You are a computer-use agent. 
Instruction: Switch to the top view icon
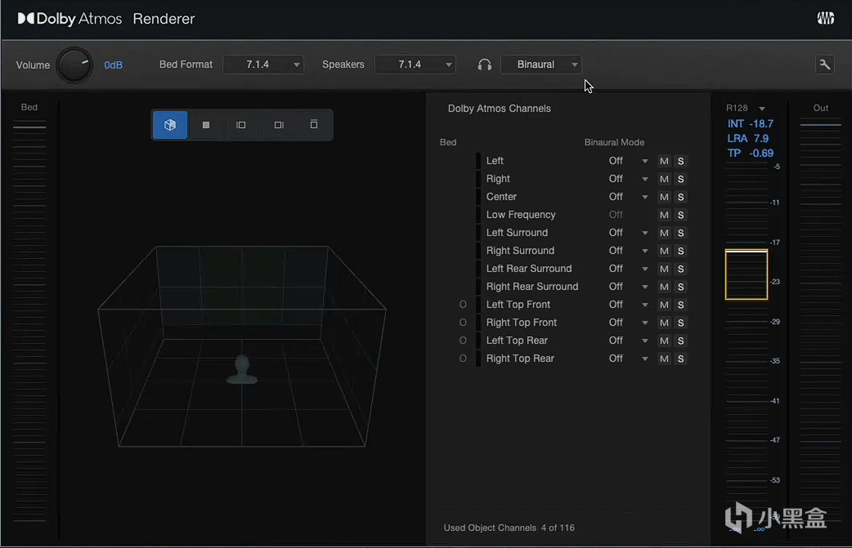[206, 125]
